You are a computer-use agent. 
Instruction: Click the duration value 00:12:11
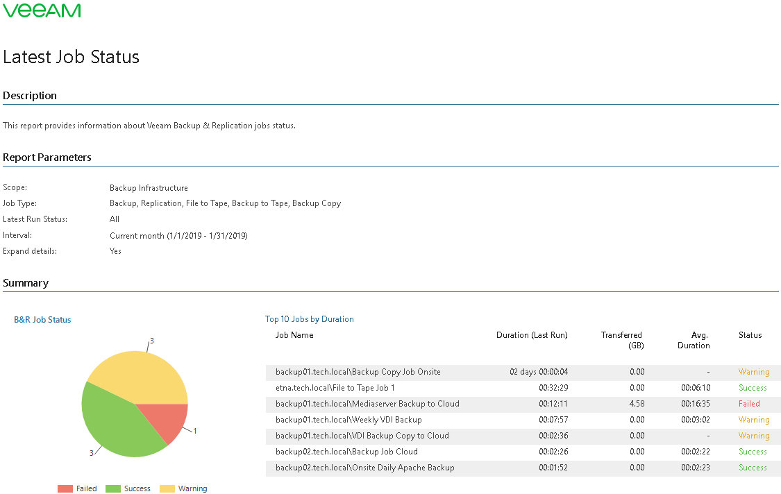point(553,404)
